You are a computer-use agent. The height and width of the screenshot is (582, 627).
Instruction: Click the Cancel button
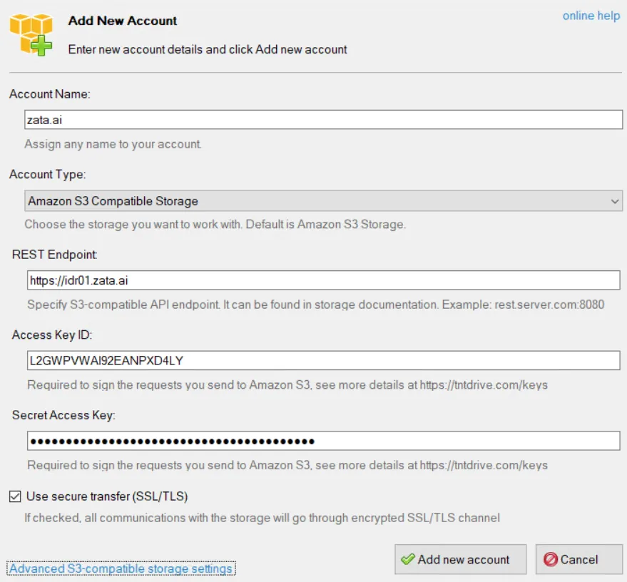(578, 559)
